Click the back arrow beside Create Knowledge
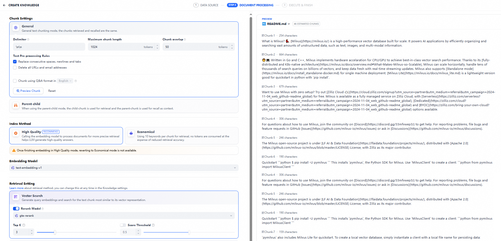The height and width of the screenshot is (241, 501). 4,5
